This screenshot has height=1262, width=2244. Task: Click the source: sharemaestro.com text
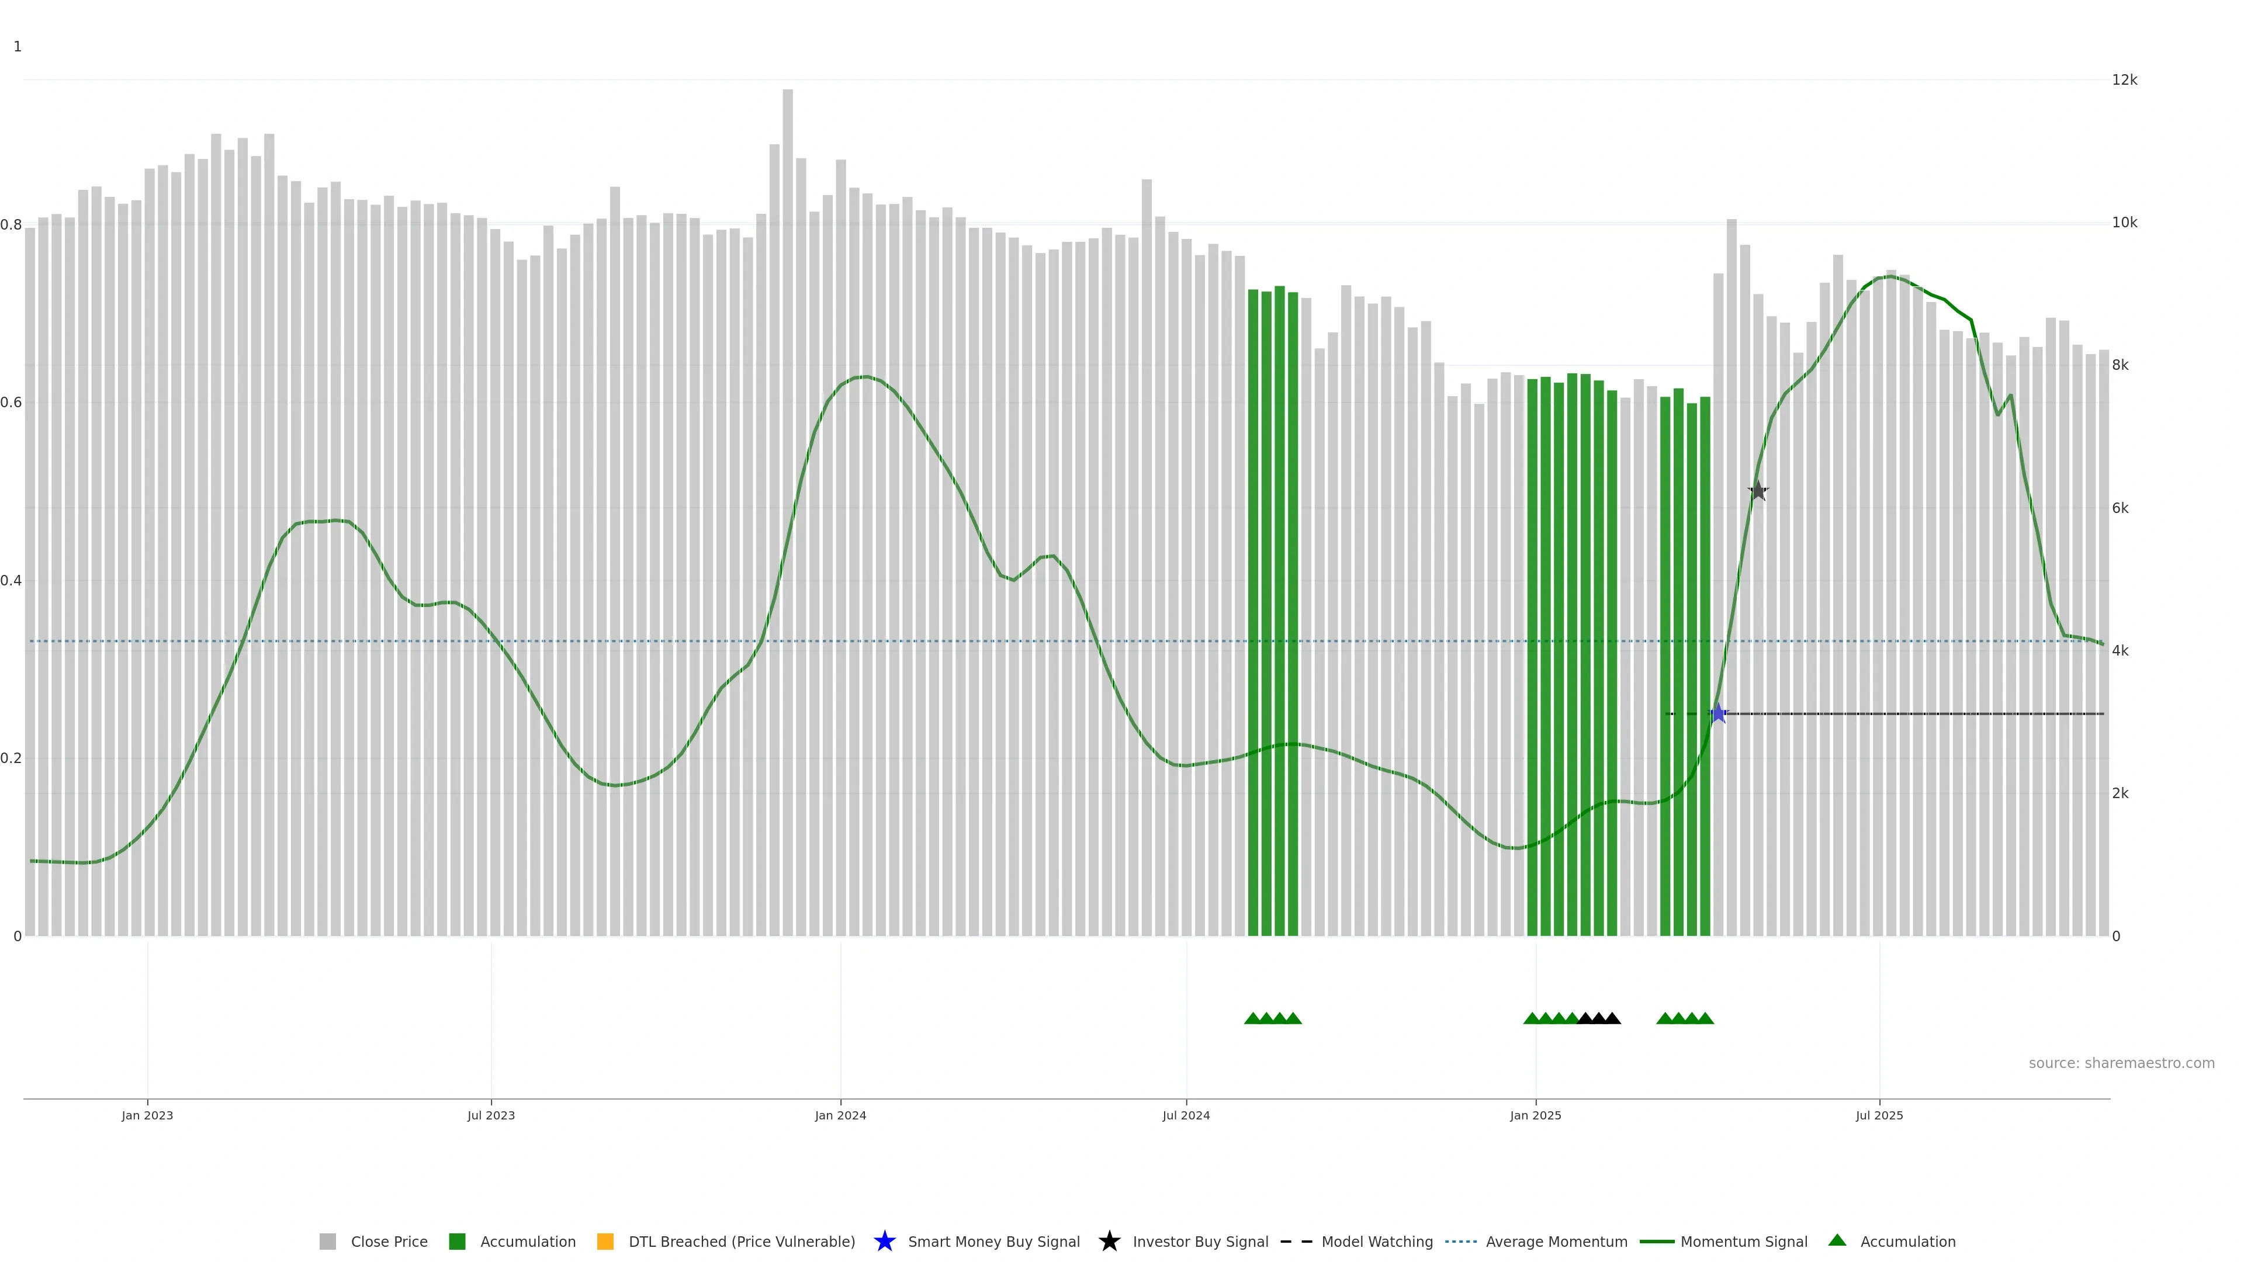tap(2121, 1063)
